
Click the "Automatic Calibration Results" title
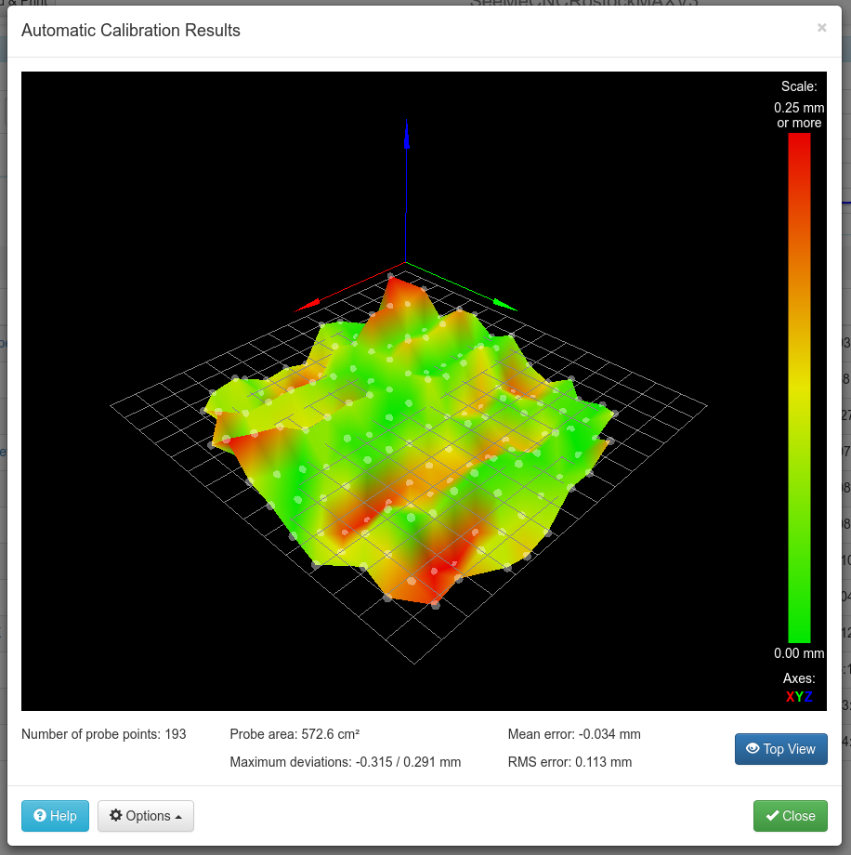click(x=131, y=31)
